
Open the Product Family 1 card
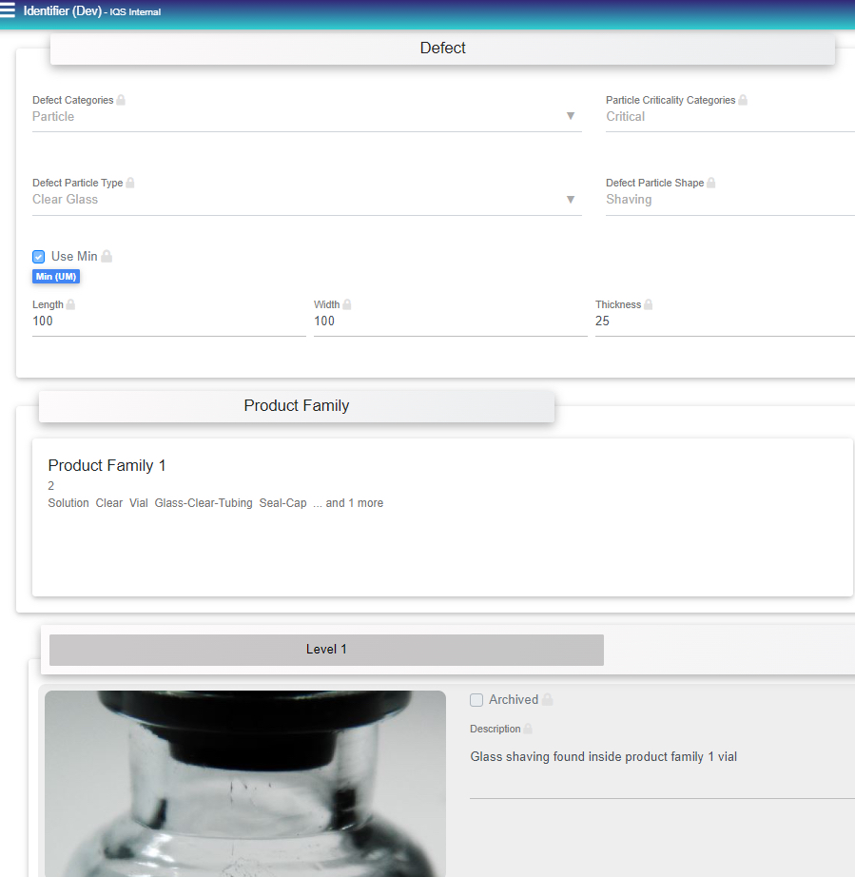click(442, 516)
